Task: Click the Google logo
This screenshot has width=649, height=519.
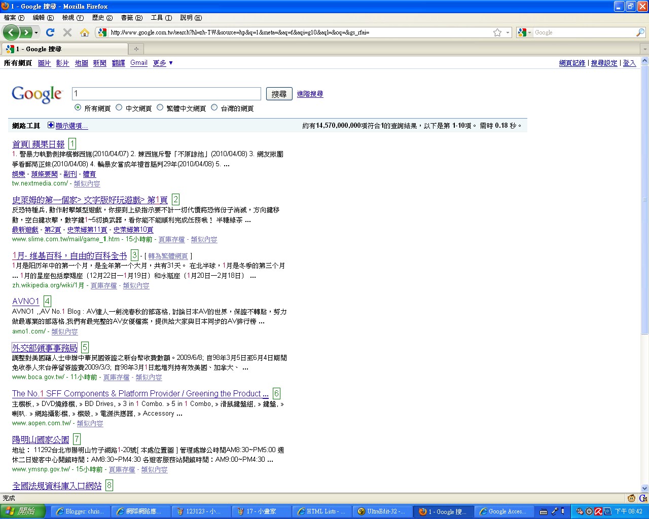Action: tap(37, 94)
